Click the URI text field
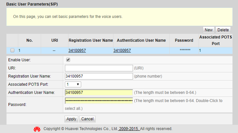This screenshot has height=133, width=238. (99, 68)
